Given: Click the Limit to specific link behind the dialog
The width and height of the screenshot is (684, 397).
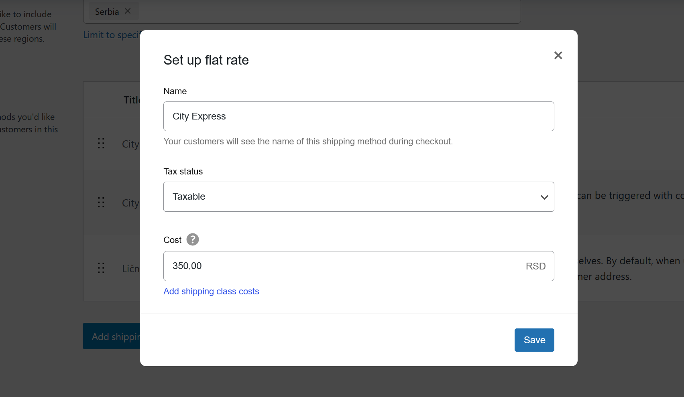Looking at the screenshot, I should coord(112,35).
